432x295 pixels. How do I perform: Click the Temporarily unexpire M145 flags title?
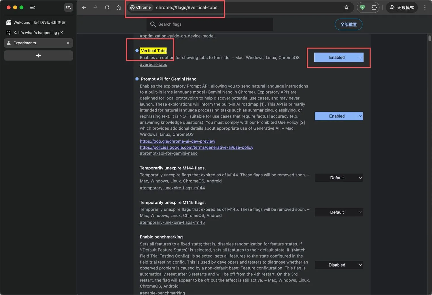173,203
